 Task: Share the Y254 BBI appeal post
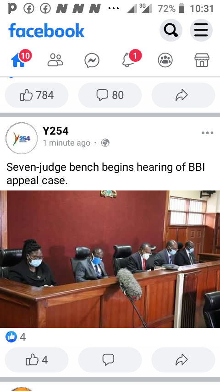pos(183,360)
